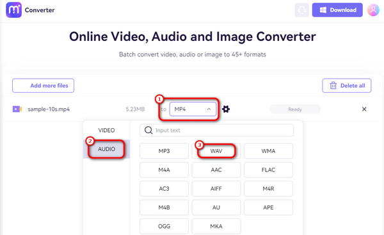Open conversion settings gear icon
Image resolution: width=384 pixels, height=235 pixels.
226,109
